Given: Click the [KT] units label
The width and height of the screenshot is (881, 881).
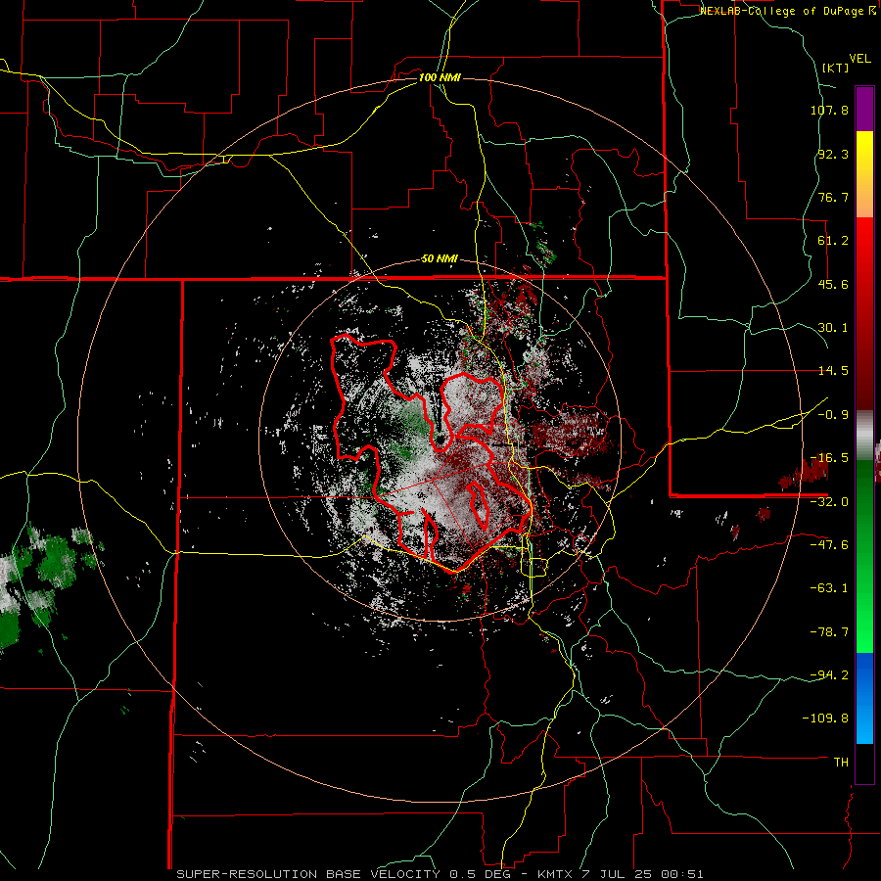Looking at the screenshot, I should 836,68.
